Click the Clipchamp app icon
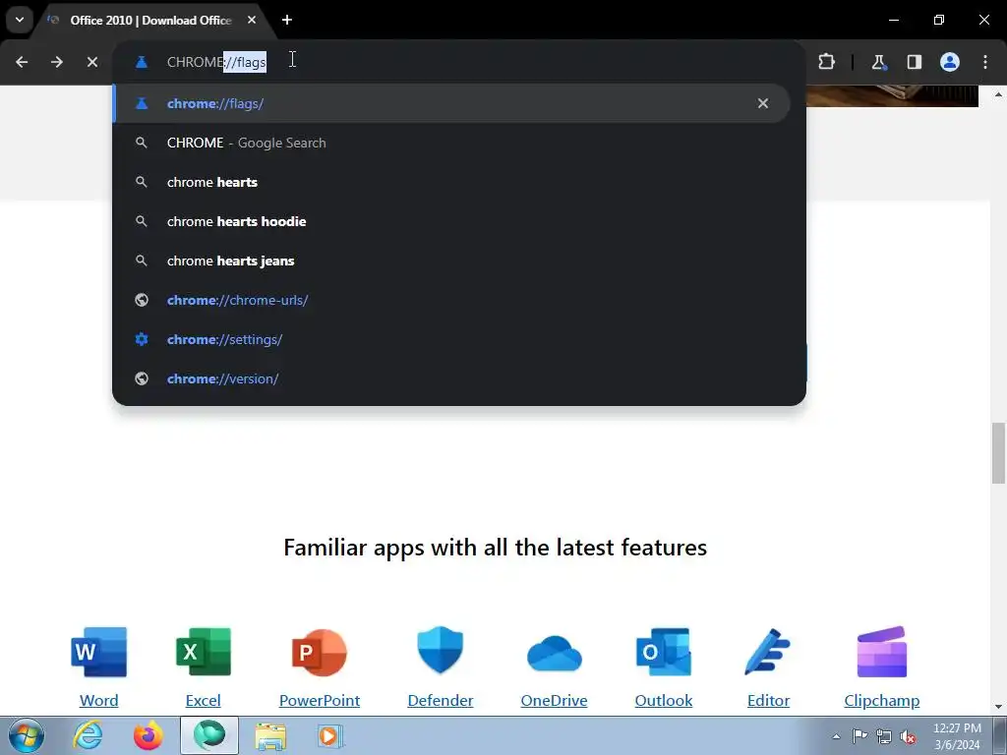This screenshot has width=1007, height=755. coord(882,652)
